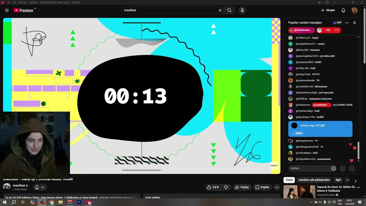
Task: Dislike the video with thumbs-down
Action: click(226, 187)
